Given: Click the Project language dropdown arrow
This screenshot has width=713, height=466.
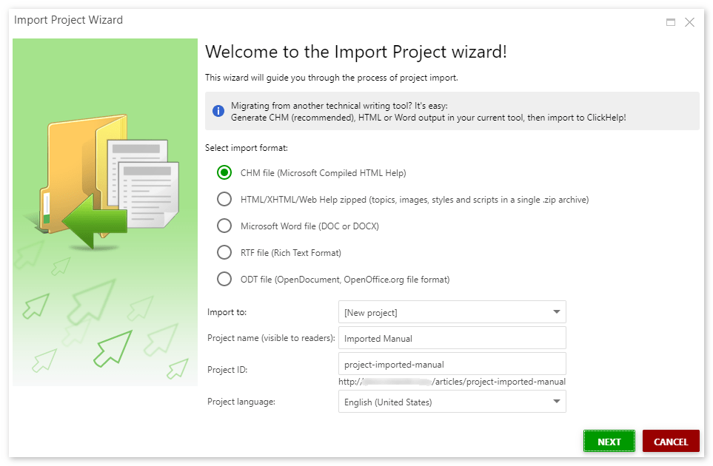Looking at the screenshot, I should (555, 402).
